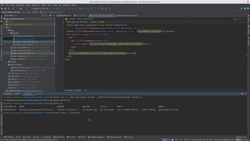Collapse the tarefa folder in project tree

click(9, 33)
